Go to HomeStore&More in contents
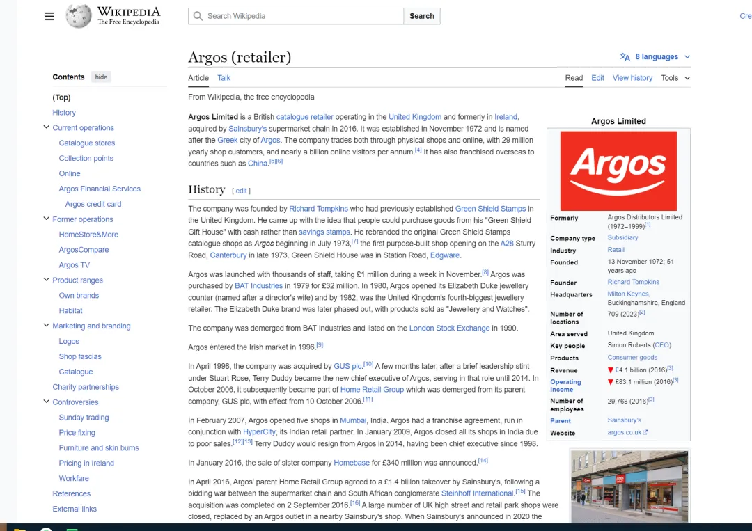Viewport: 752px width, 531px height. click(88, 235)
